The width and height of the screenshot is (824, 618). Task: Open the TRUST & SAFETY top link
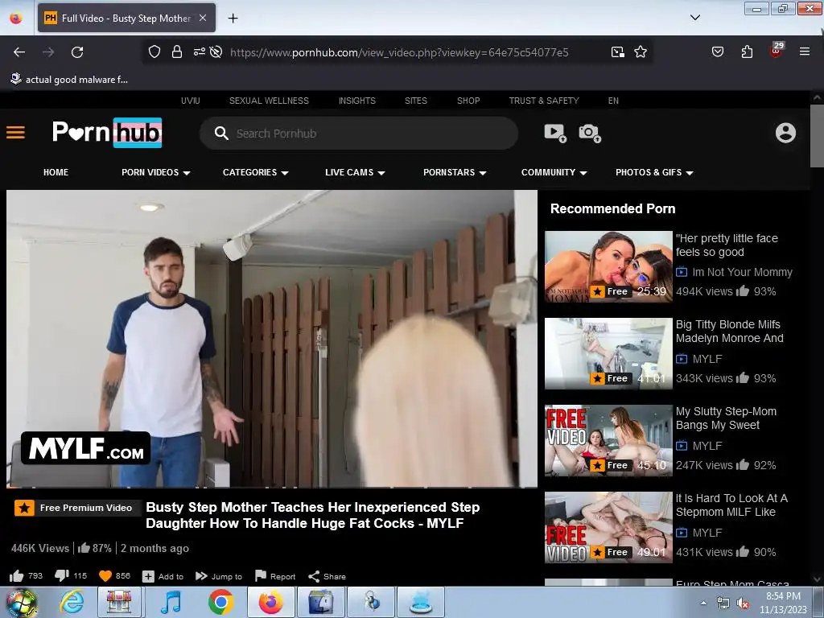click(544, 101)
